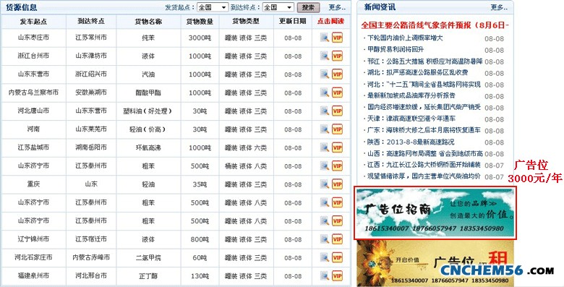Click the blue 广告位招商 banner ad

coord(435,213)
